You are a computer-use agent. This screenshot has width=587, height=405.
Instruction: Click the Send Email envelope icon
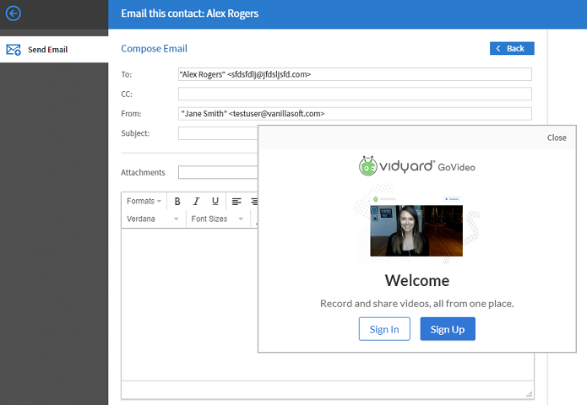click(14, 50)
